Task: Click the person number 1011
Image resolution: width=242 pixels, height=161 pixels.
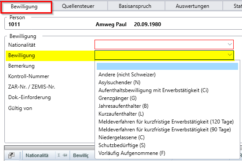Action: 14,24
